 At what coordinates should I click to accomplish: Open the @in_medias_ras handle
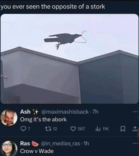click(x=60, y=144)
